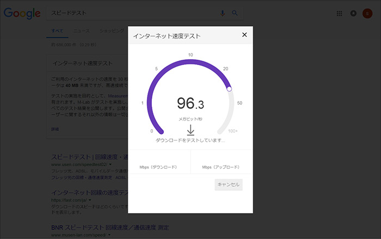
Task: Click the voice search microphone icon
Action: [222, 13]
